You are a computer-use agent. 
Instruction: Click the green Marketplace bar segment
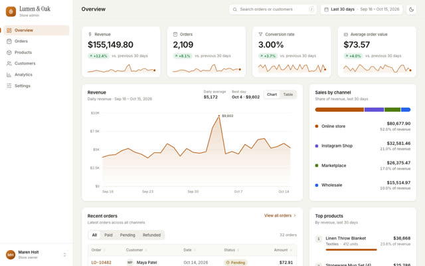[x=392, y=110]
